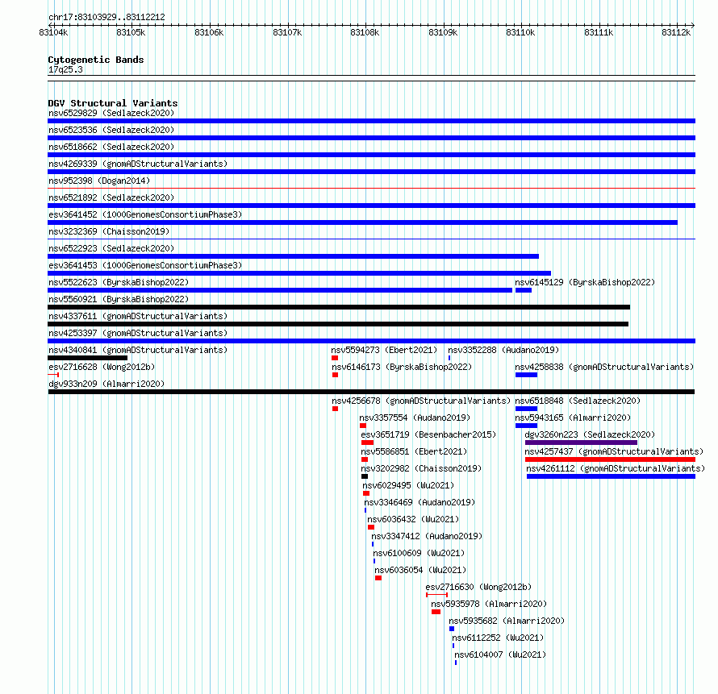Click the chr17:83103929..83112212 coordinate label
718x694 pixels.
(x=106, y=18)
